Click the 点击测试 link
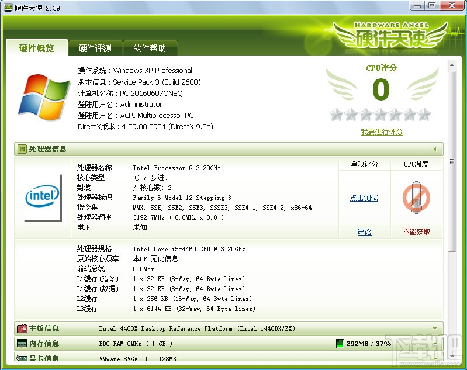This screenshot has height=370, width=467. pyautogui.click(x=364, y=198)
